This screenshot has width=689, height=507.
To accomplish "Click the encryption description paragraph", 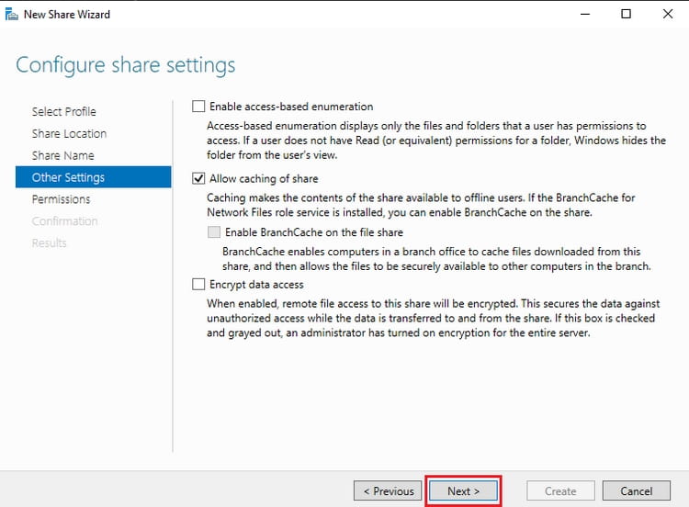I will coord(434,318).
